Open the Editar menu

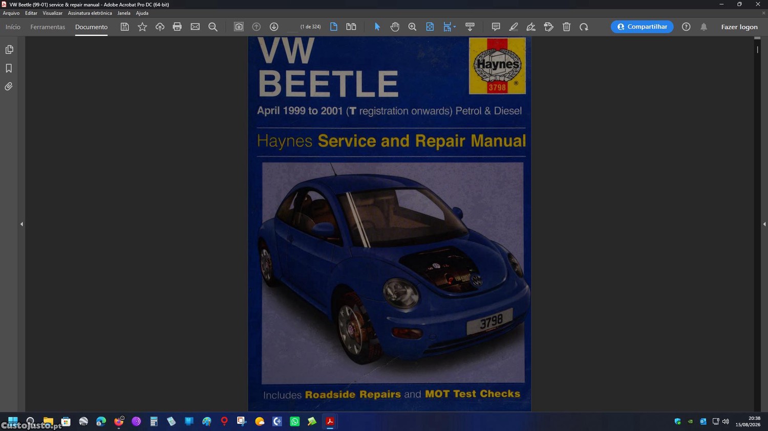point(31,13)
